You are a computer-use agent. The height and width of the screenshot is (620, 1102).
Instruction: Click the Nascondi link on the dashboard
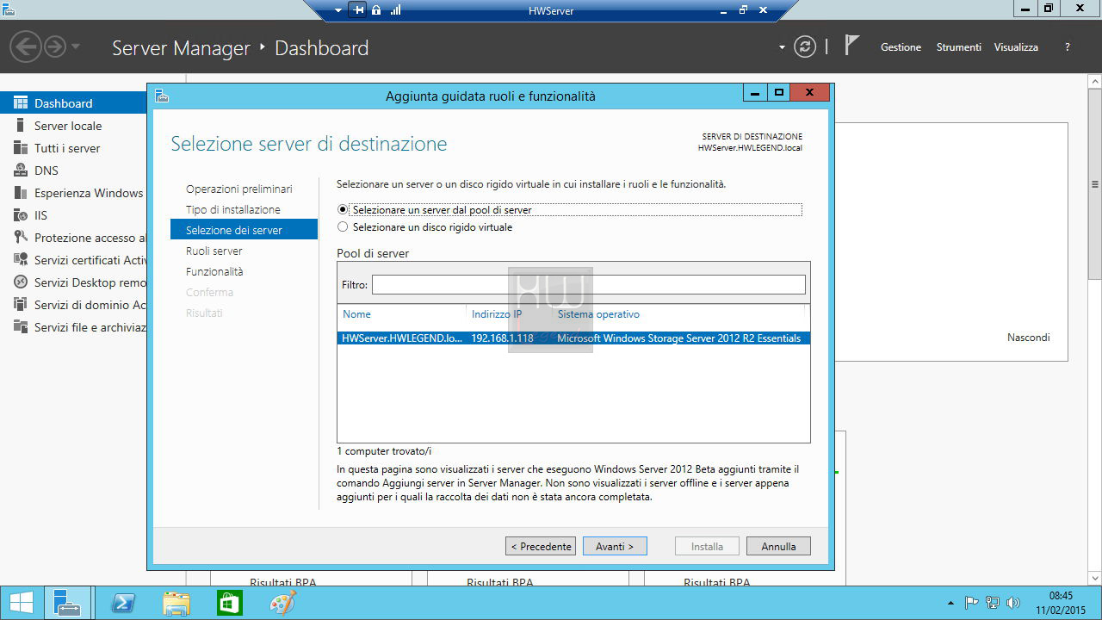[x=1029, y=338]
